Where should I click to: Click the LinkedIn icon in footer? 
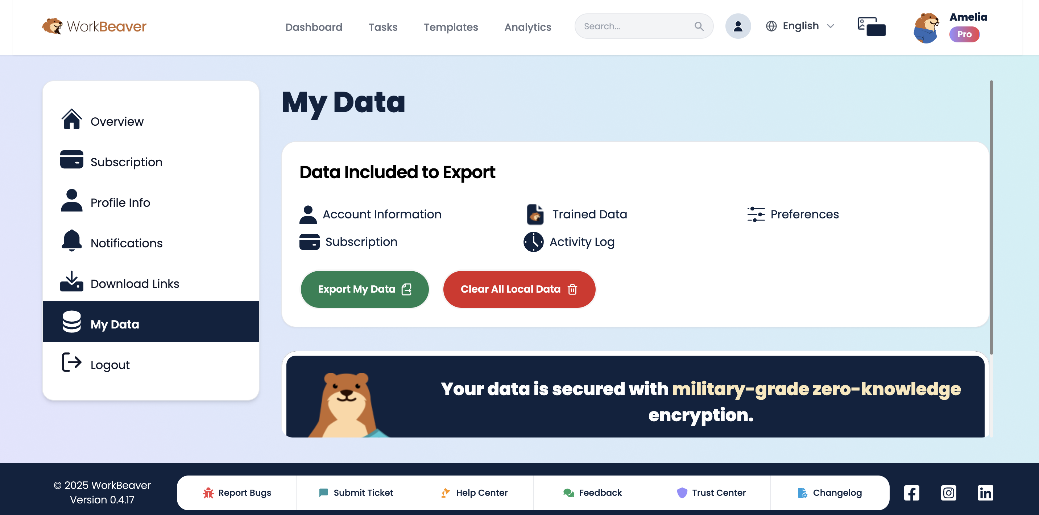pyautogui.click(x=985, y=493)
